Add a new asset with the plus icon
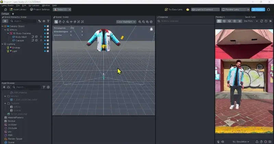 4,87
